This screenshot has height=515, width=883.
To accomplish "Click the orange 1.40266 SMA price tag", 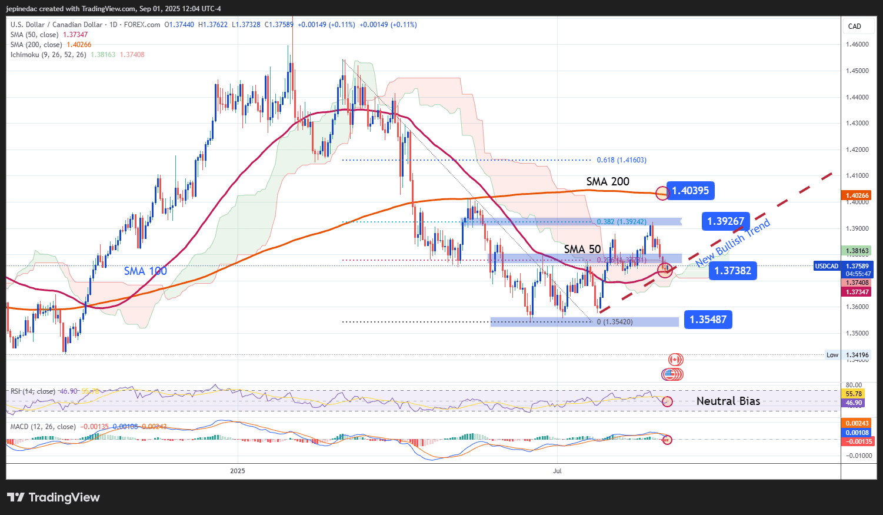I will 857,195.
